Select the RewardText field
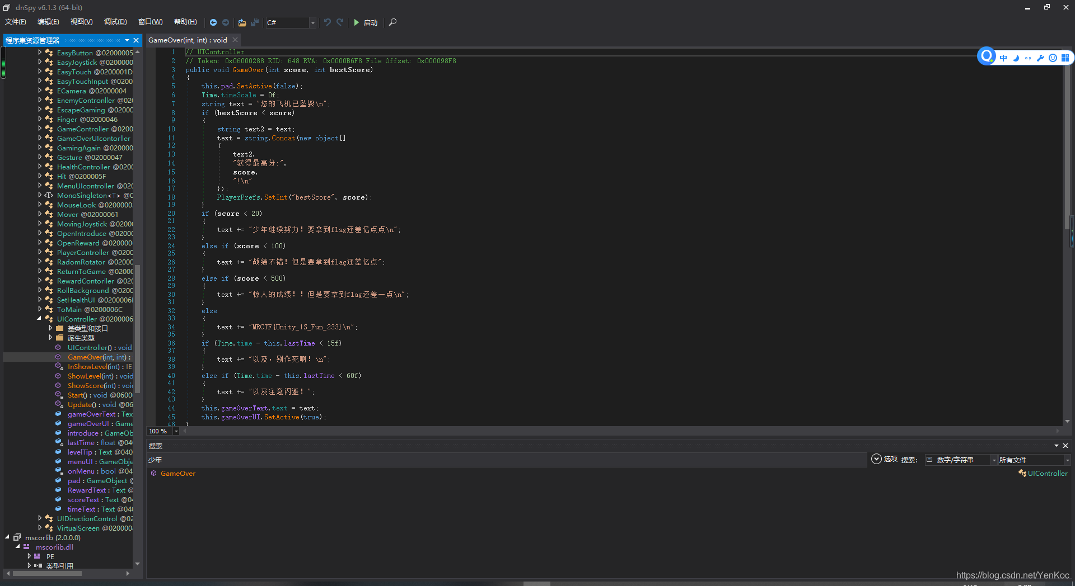1075x586 pixels. (100, 490)
